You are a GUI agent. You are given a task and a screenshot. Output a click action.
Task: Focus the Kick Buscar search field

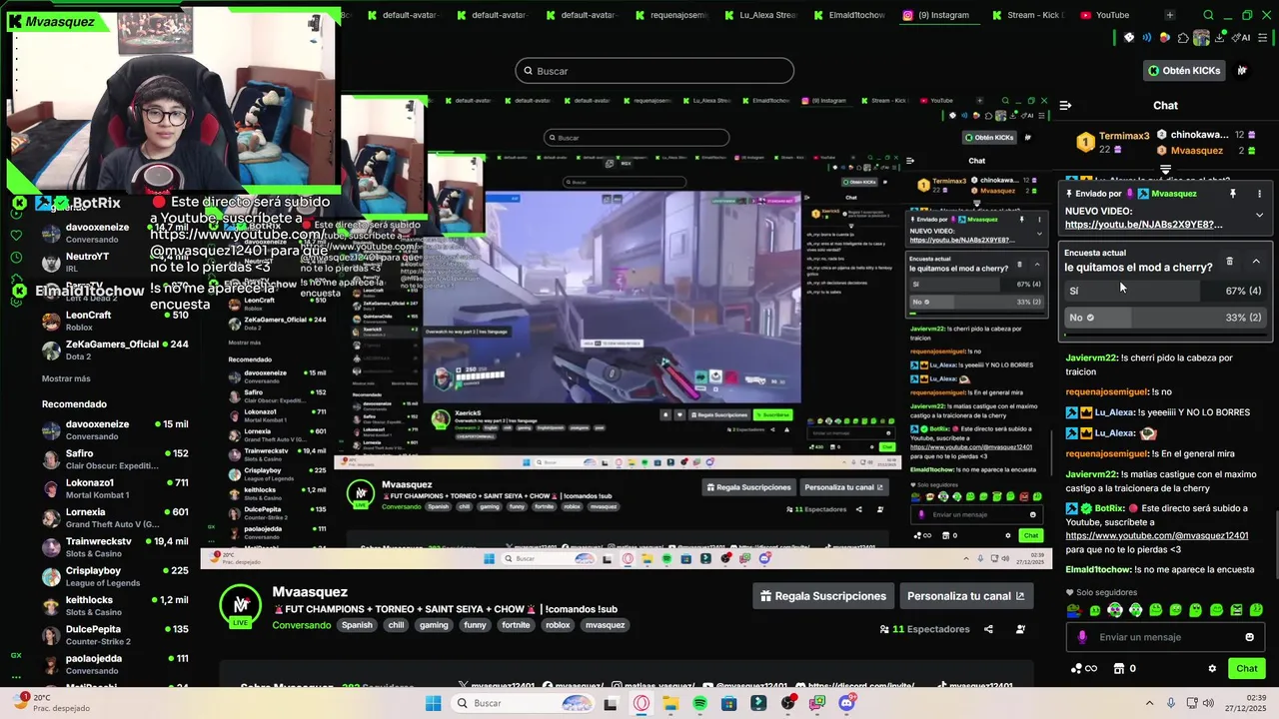654,71
